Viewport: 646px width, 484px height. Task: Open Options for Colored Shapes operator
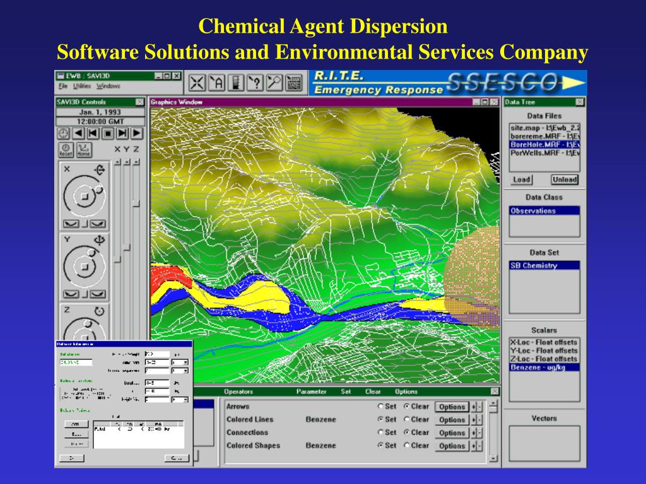(452, 446)
